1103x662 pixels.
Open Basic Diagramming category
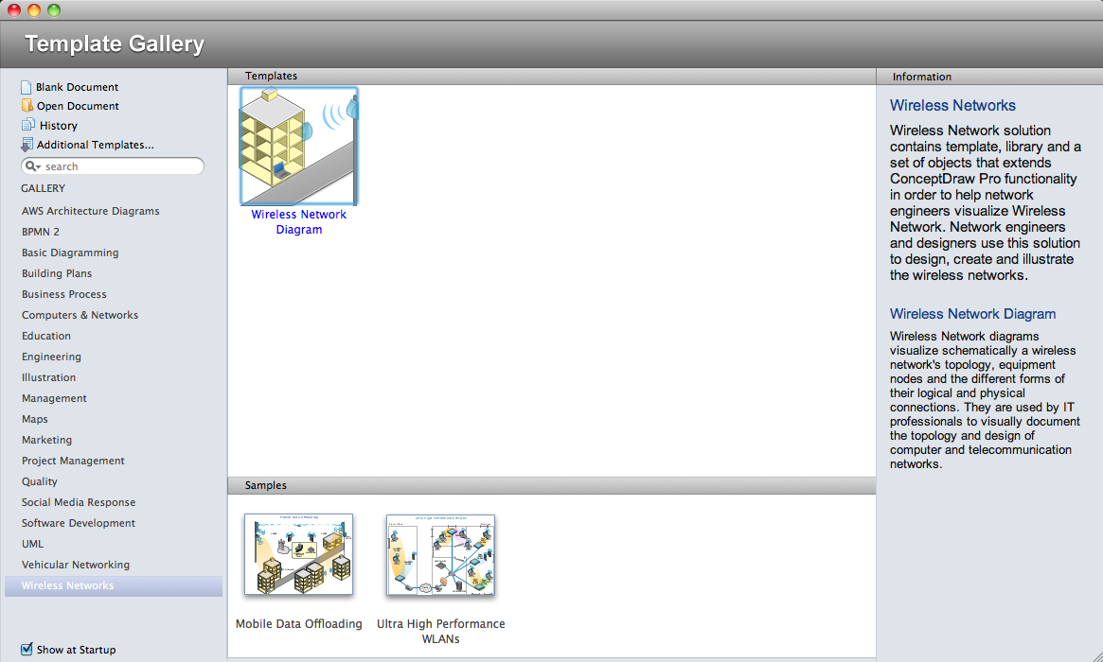point(70,253)
